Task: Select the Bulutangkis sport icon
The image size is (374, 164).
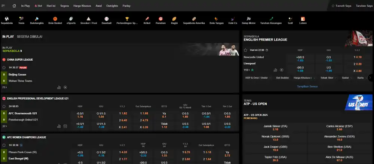Action: 37,19
